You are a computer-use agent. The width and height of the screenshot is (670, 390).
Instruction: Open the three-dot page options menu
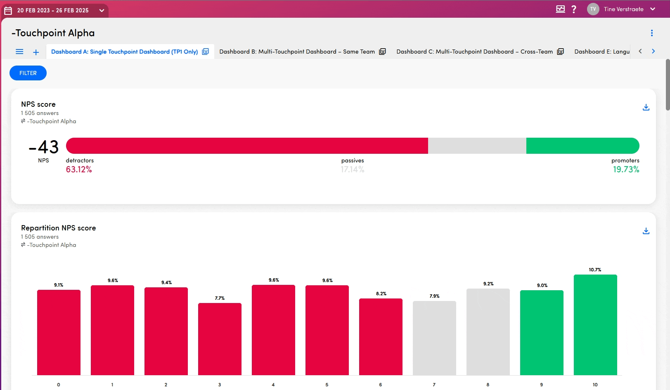click(651, 33)
